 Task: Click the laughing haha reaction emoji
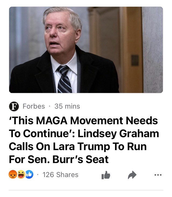(x=21, y=174)
